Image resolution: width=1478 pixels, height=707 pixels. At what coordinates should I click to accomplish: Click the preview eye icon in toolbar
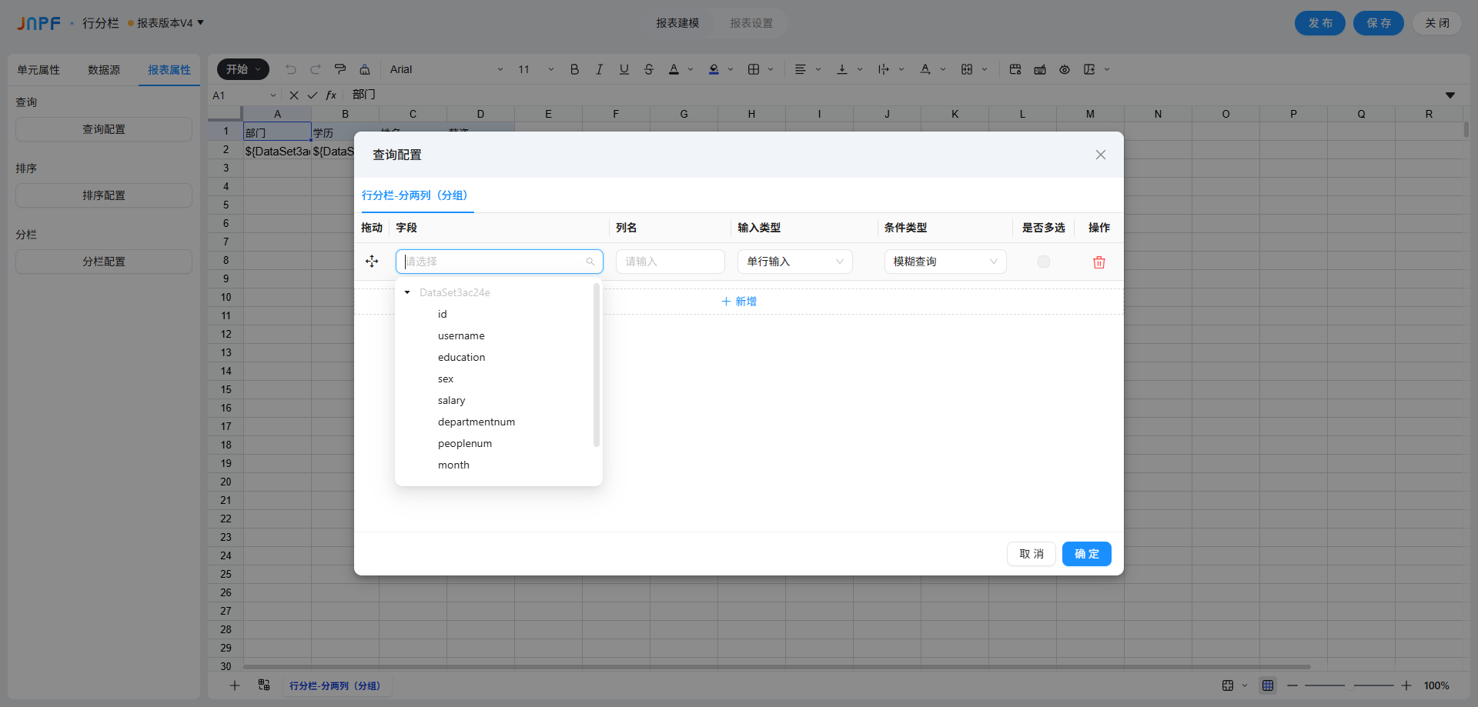(1065, 69)
